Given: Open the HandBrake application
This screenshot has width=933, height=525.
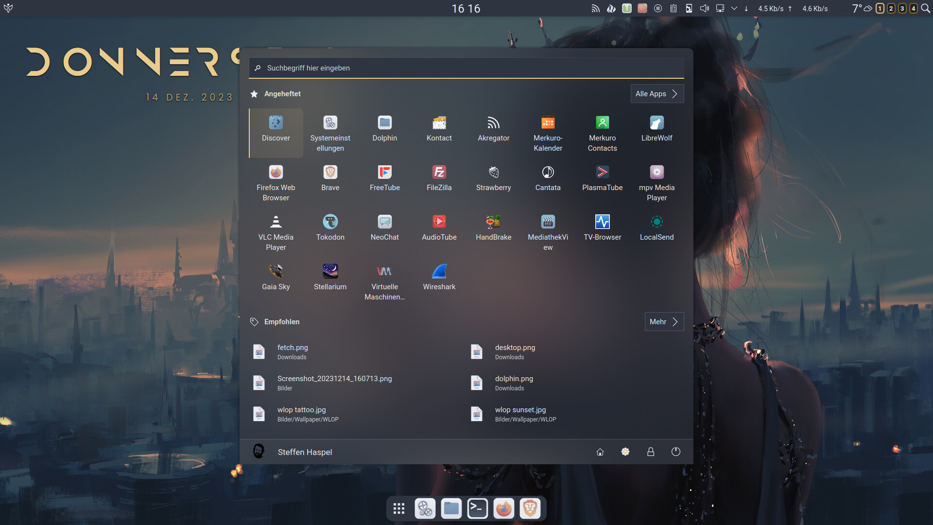Looking at the screenshot, I should 493,228.
